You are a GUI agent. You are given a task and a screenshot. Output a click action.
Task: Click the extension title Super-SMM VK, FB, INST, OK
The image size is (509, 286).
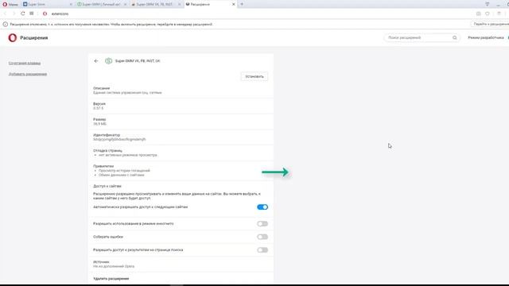click(x=138, y=61)
